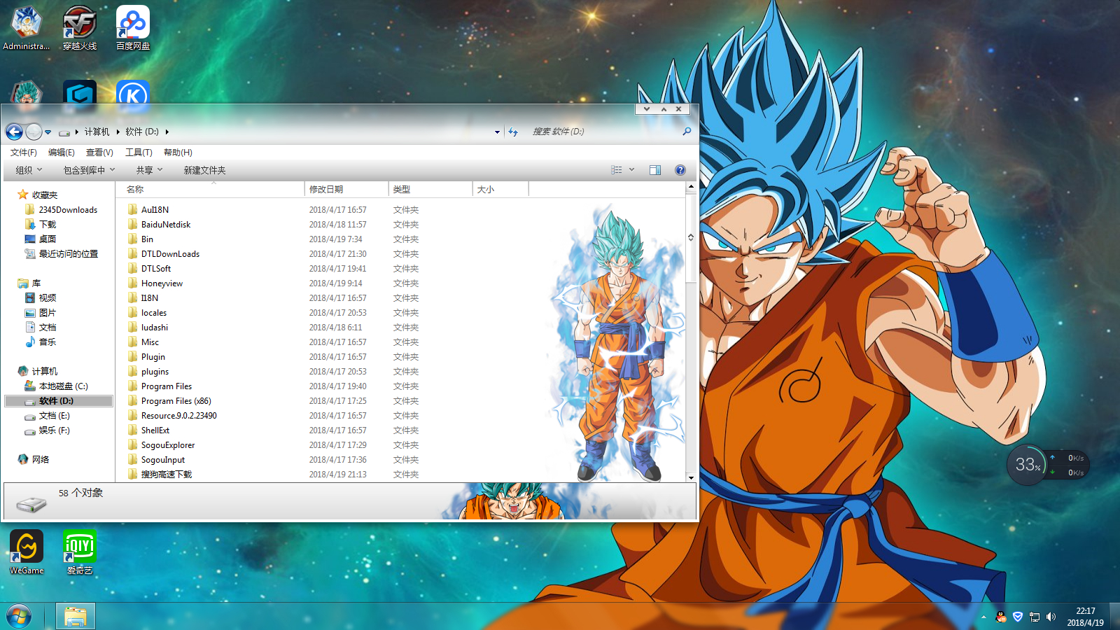Expand the breadcrumb arrow after 计算机
The height and width of the screenshot is (630, 1120).
[118, 132]
